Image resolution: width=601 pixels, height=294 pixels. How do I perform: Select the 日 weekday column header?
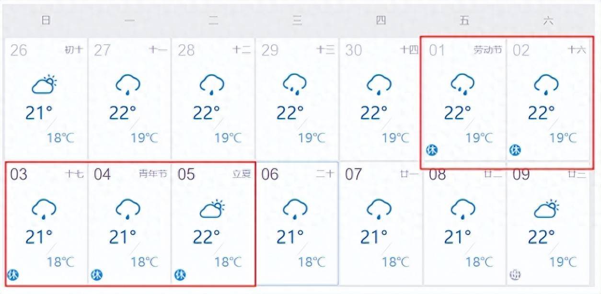pos(46,21)
